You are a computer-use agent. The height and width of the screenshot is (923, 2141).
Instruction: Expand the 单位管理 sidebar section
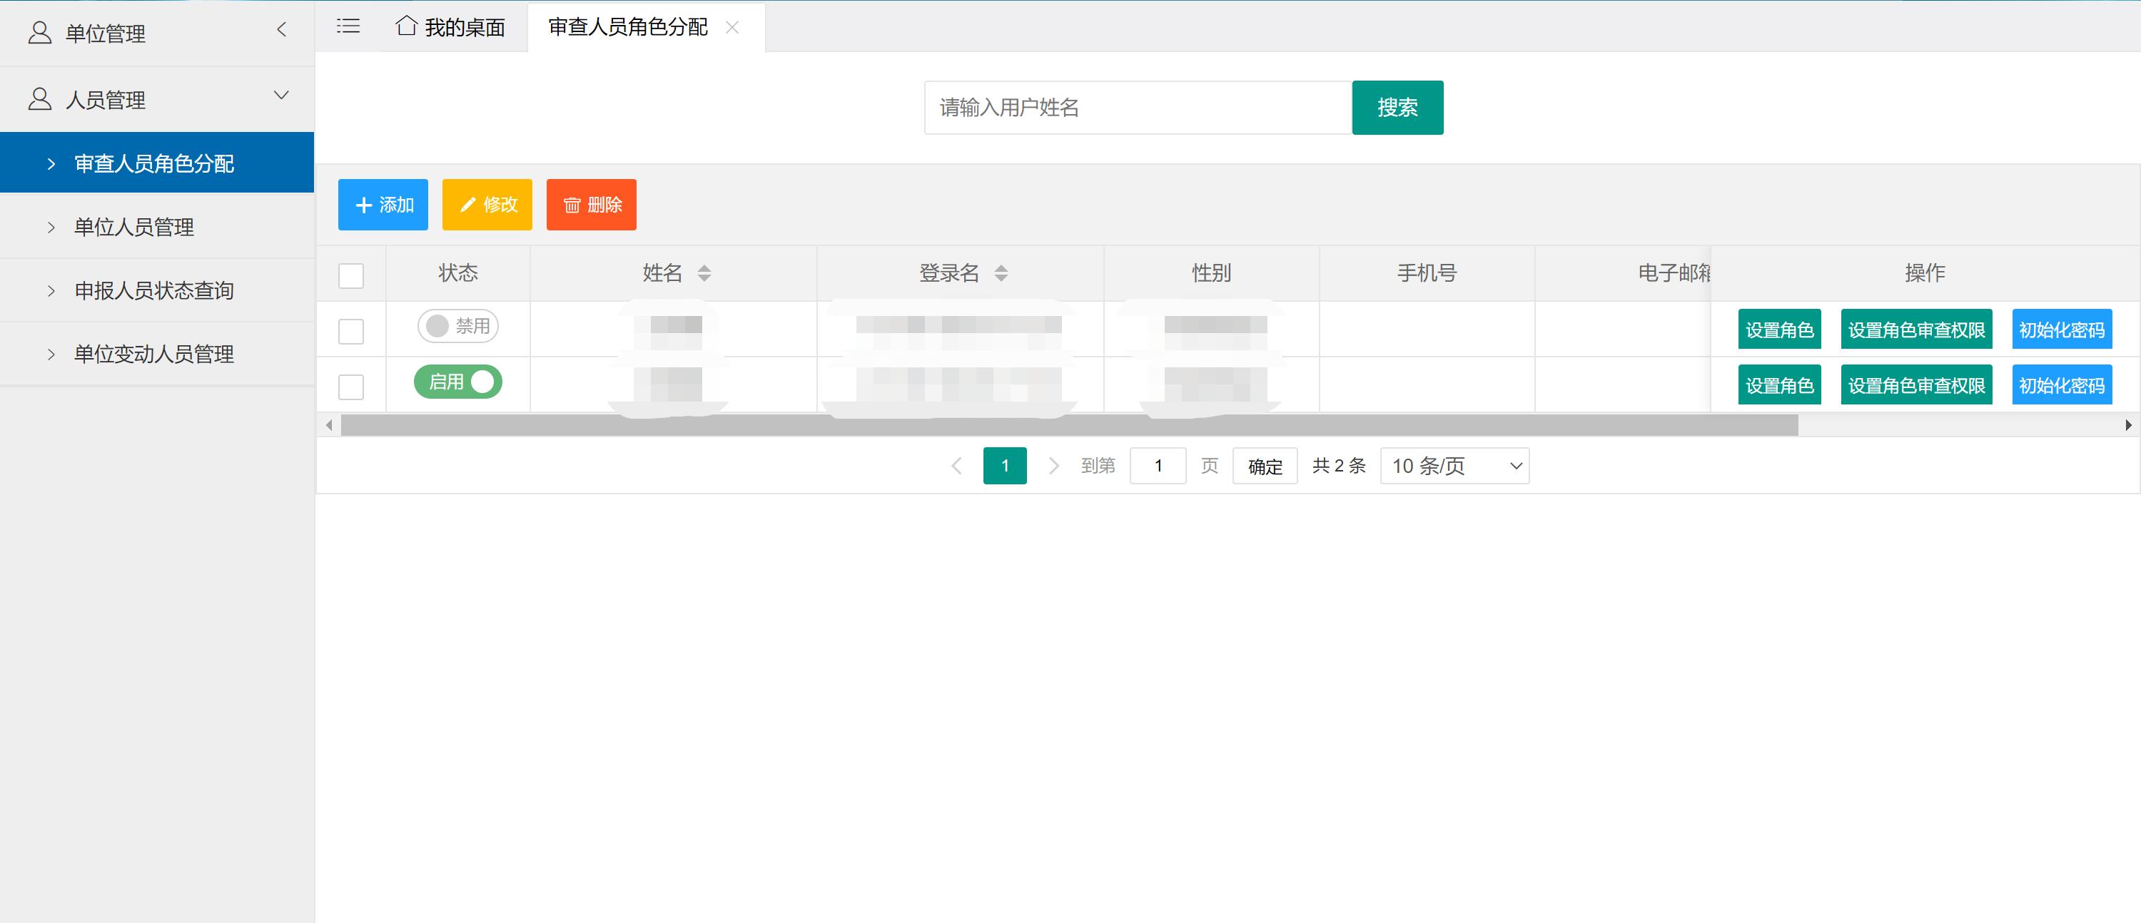pos(281,31)
